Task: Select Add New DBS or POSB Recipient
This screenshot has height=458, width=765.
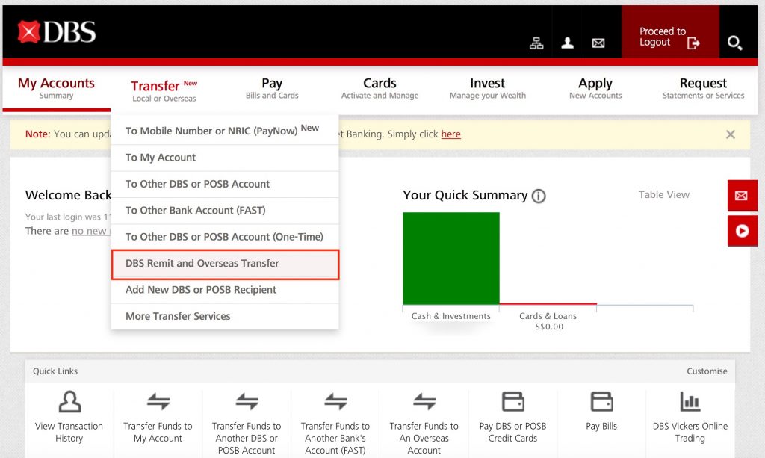Action: 224,290
